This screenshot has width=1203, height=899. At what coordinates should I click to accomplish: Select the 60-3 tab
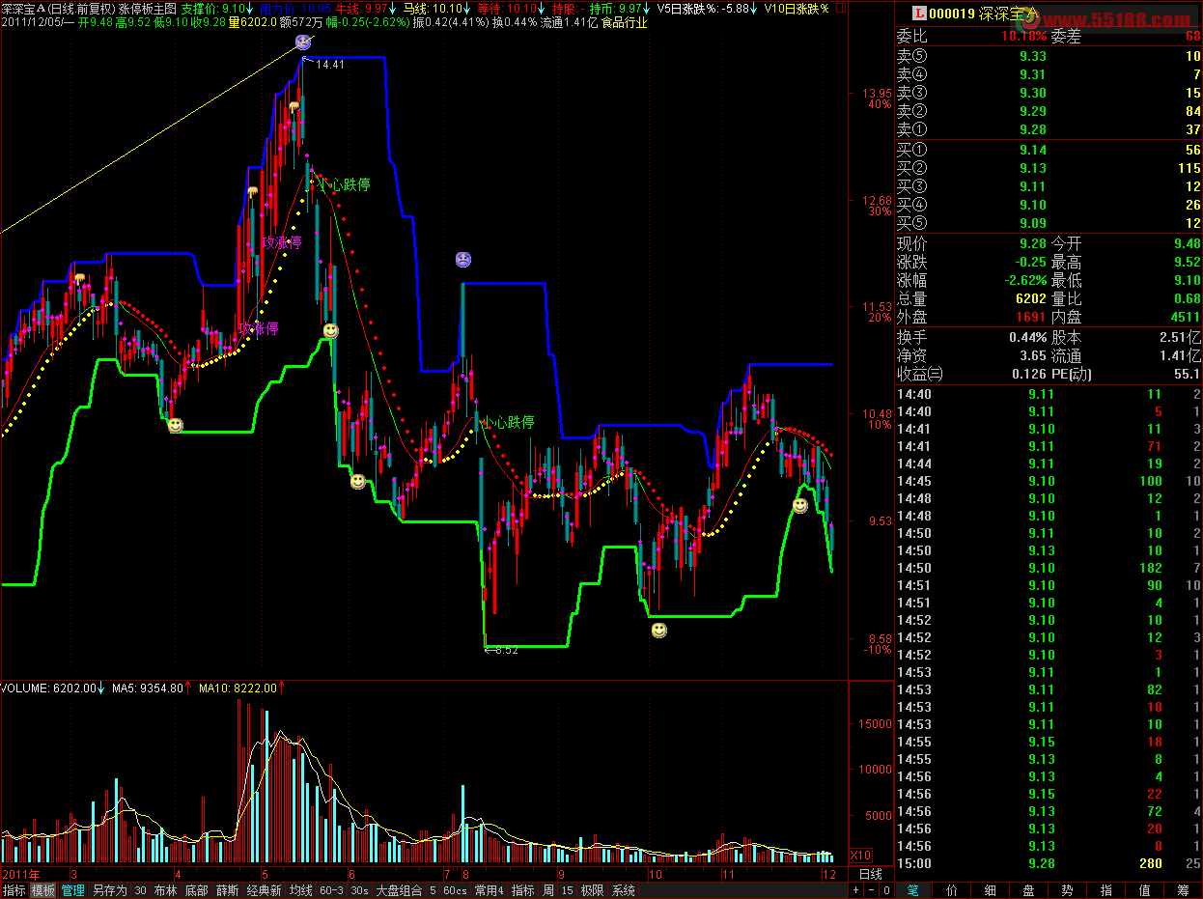point(331,890)
